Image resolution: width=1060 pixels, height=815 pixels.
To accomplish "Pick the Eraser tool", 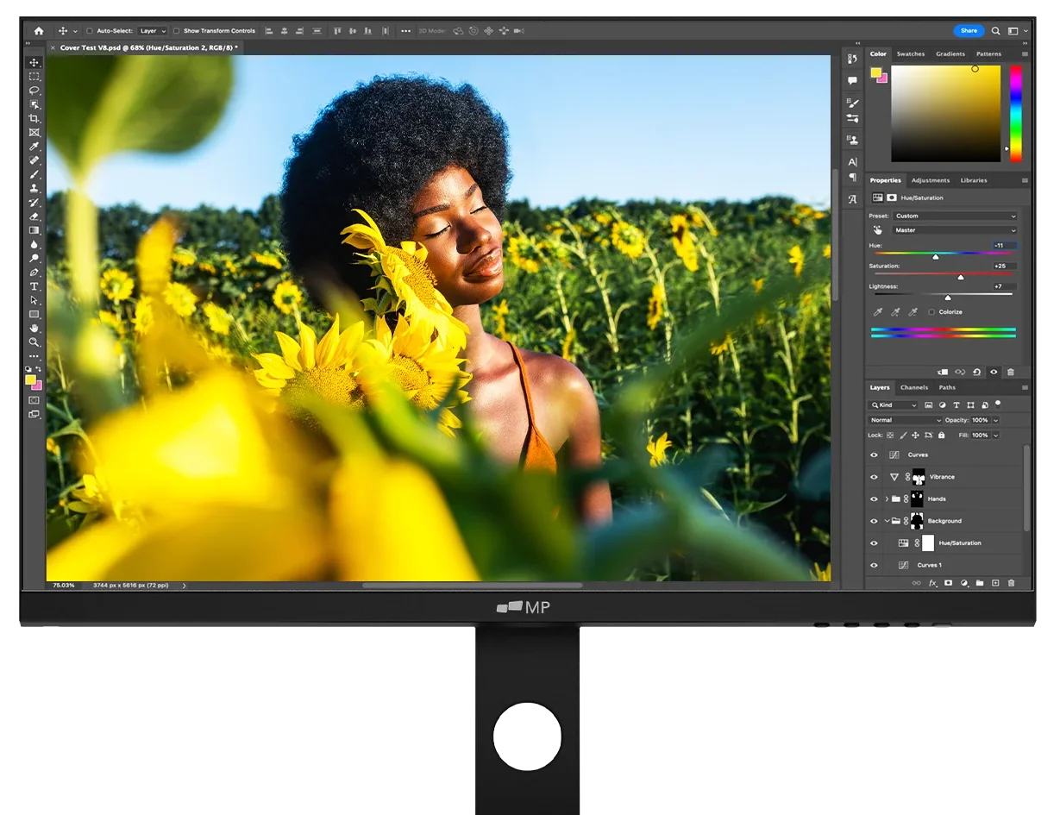I will tap(34, 216).
